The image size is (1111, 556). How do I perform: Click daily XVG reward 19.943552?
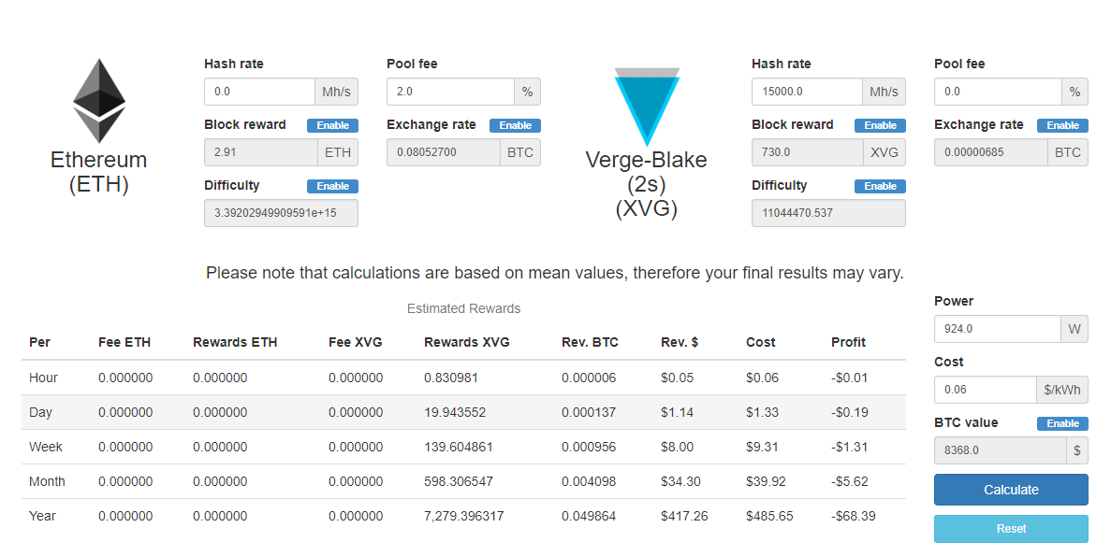click(455, 412)
